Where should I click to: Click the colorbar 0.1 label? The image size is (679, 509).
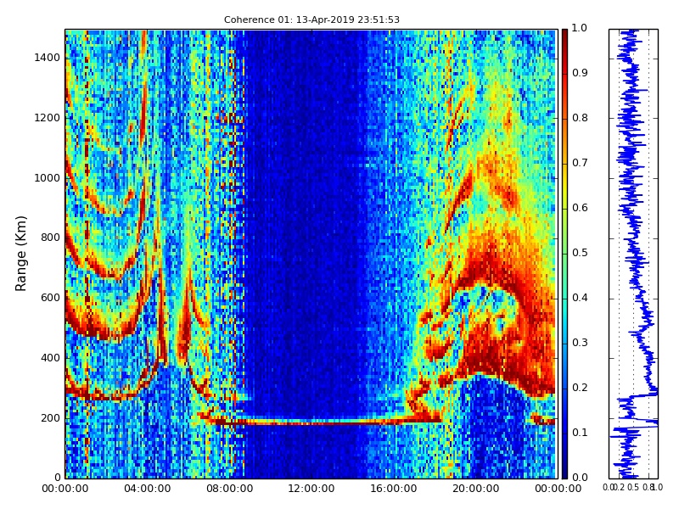580,433
